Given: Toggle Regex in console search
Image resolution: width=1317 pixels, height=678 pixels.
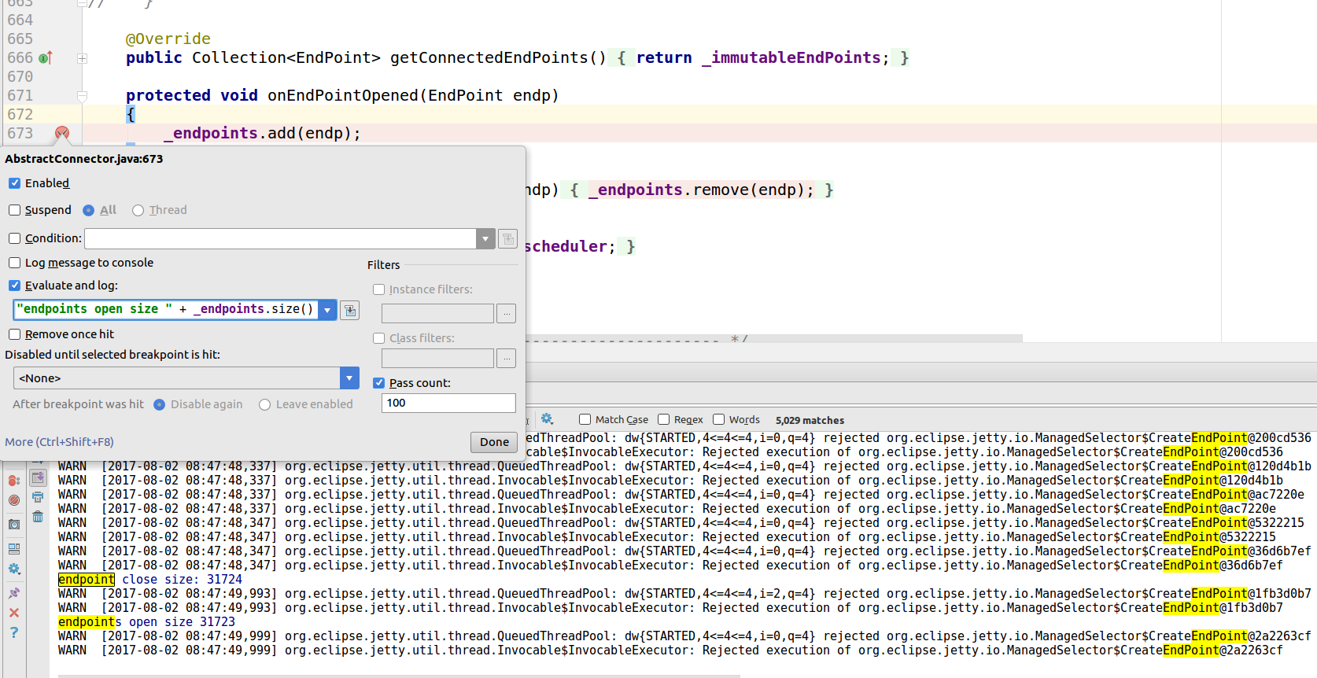Looking at the screenshot, I should pos(664,419).
